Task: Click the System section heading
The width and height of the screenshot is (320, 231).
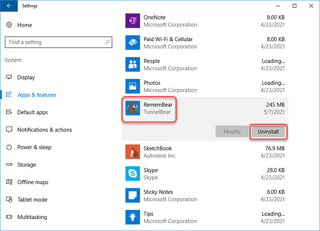Action: [13, 60]
